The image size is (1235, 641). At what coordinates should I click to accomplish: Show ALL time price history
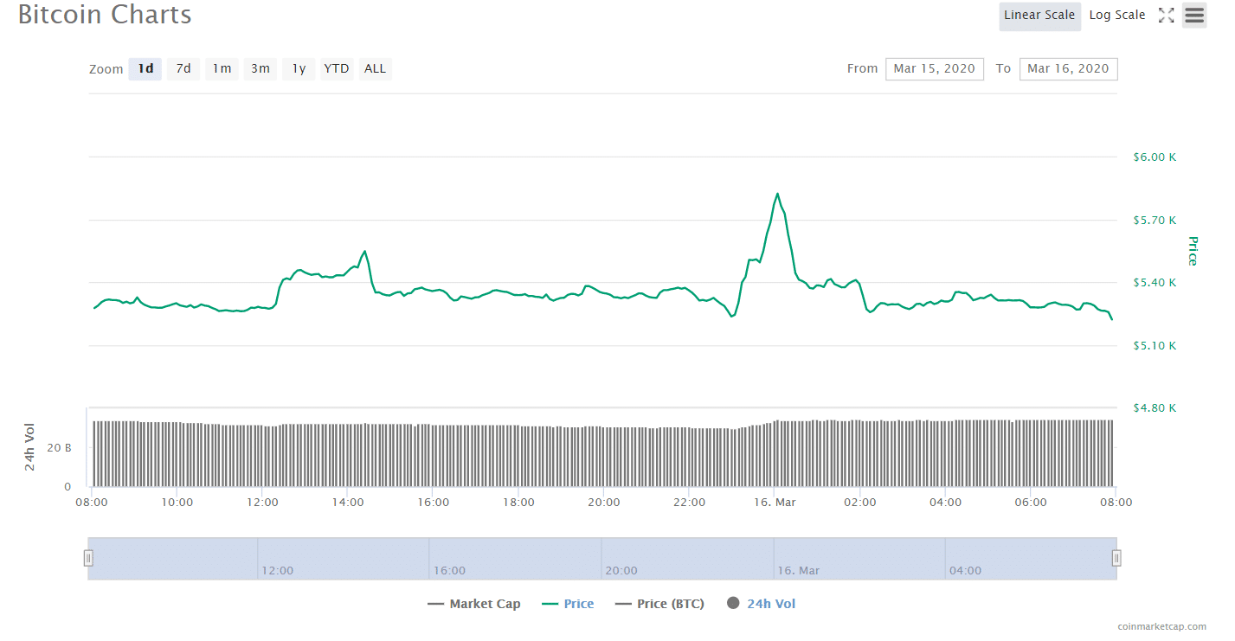tap(376, 69)
